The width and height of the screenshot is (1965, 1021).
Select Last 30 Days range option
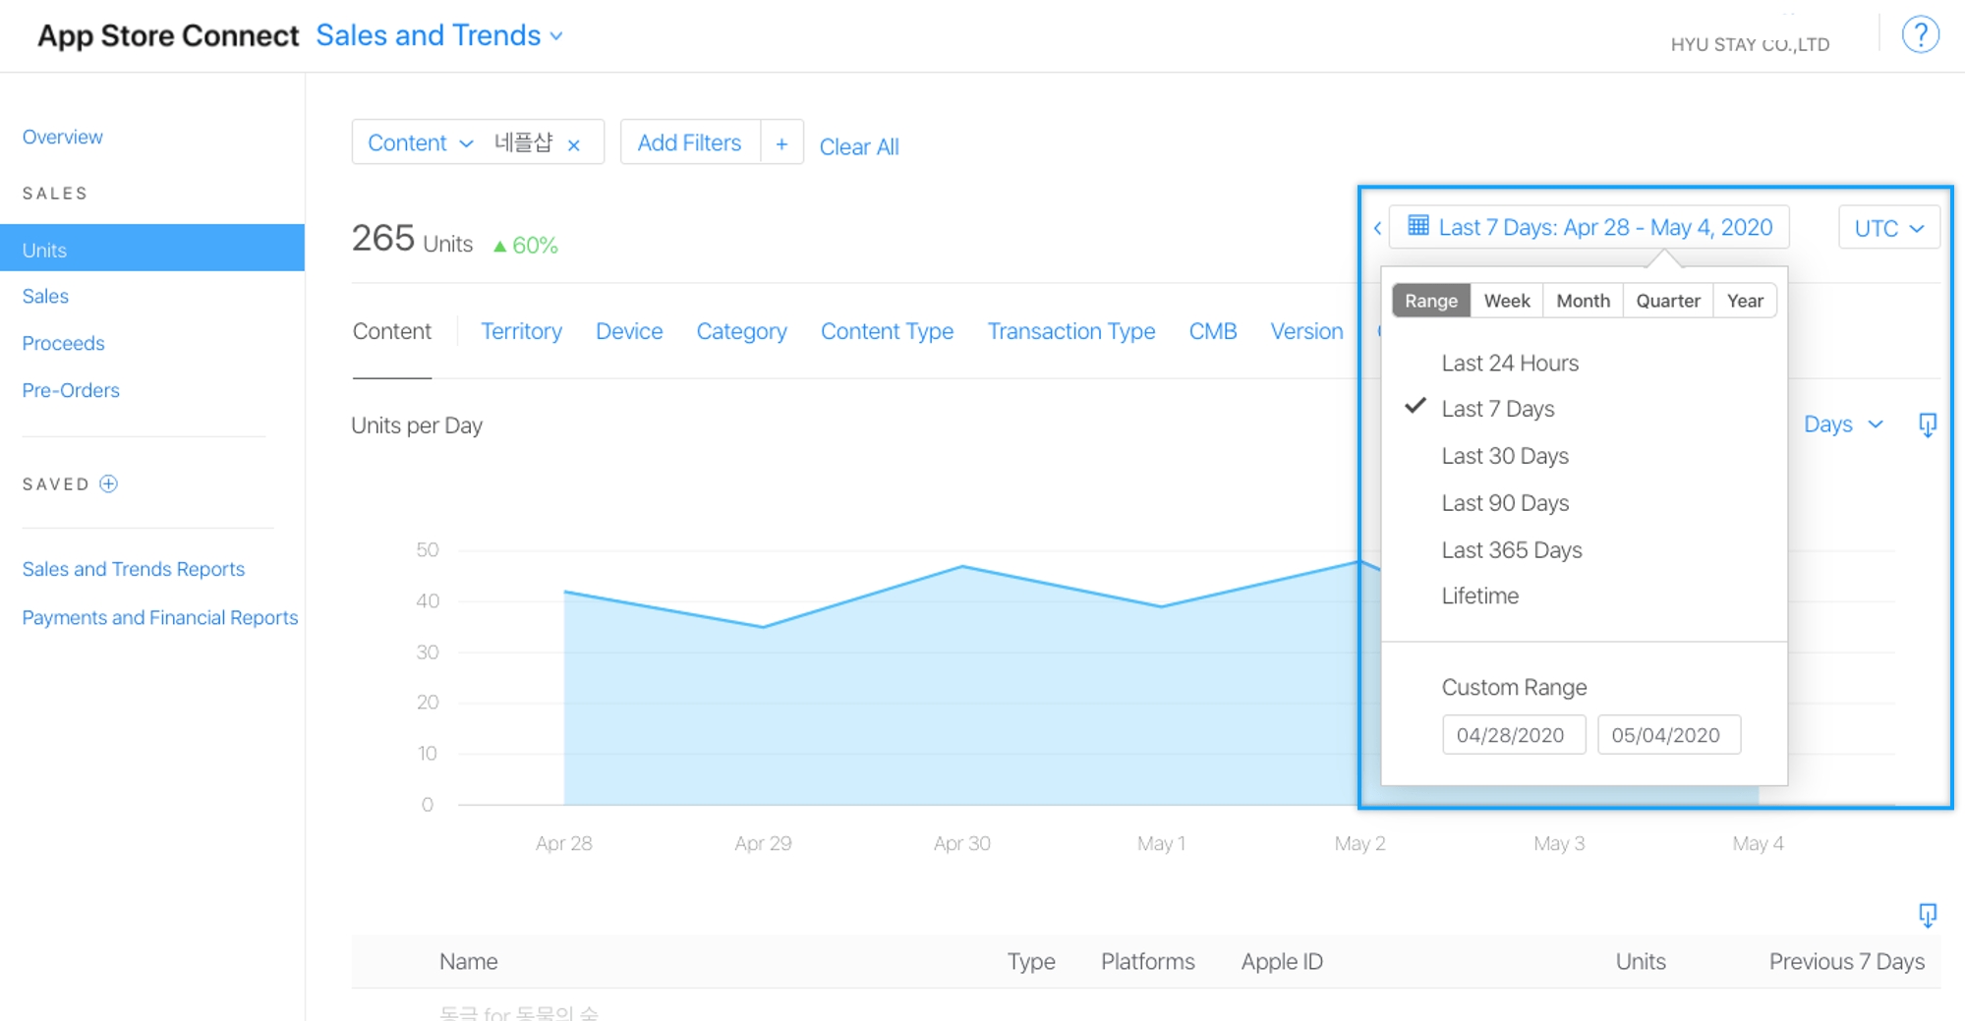pos(1504,456)
